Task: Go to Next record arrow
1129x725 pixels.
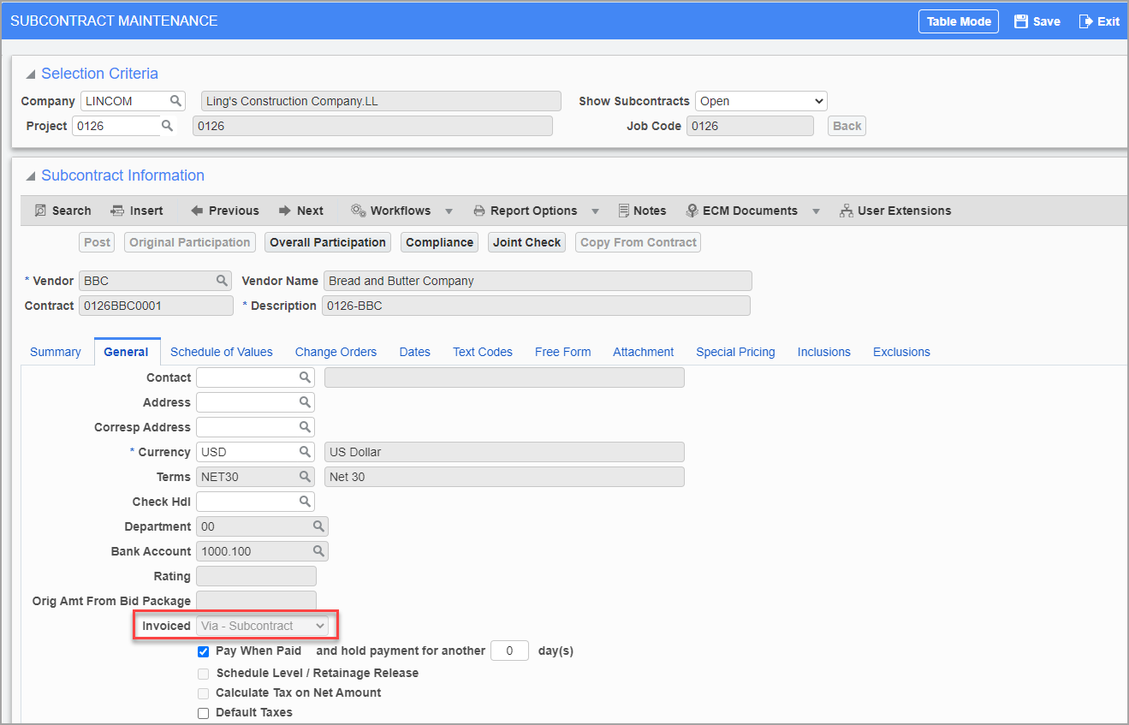Action: tap(285, 211)
